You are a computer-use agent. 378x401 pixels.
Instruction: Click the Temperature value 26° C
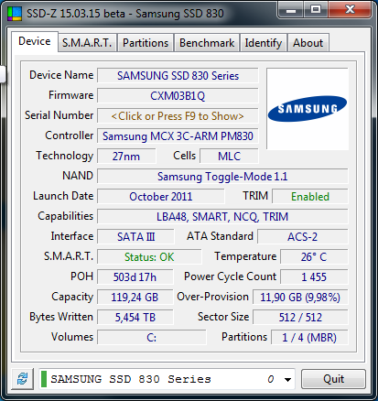click(x=314, y=257)
